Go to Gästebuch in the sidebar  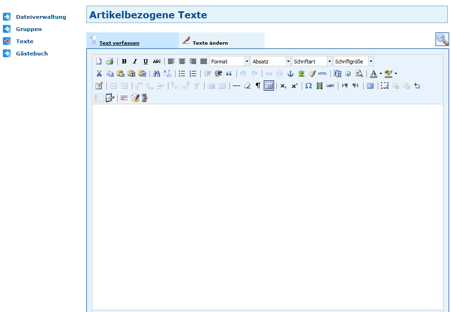(x=32, y=54)
